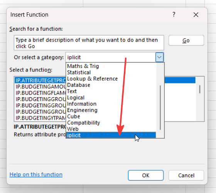The image size is (216, 193).
Task: Choose the Logical category
Action: click(x=76, y=98)
